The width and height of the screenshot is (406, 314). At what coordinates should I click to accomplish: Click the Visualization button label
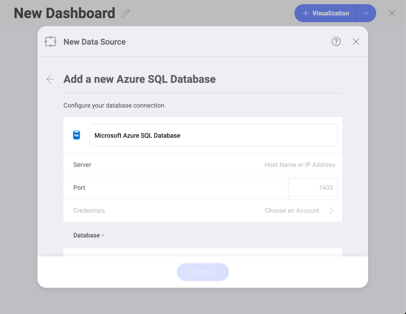click(330, 13)
